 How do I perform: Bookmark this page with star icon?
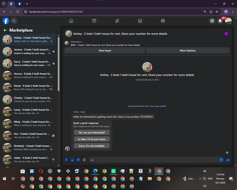point(217,12)
